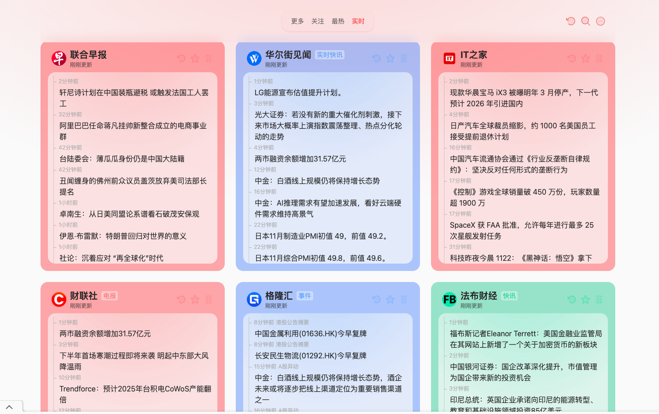This screenshot has height=414, width=659.
Task: Click the 格隆汇 logo icon
Action: [x=254, y=299]
